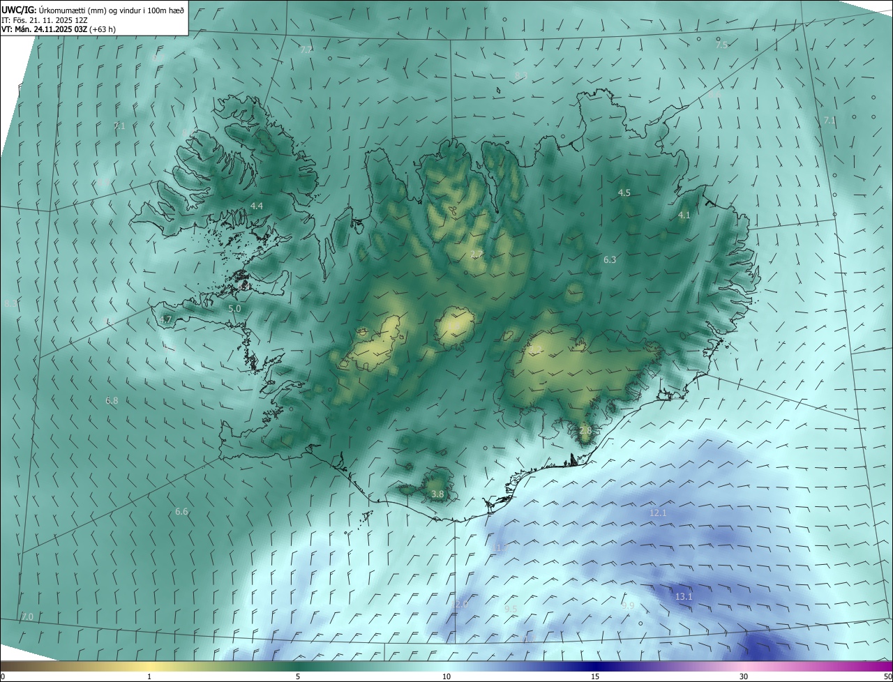Click the 6.3 value in east Iceland
The image size is (893, 682).
pyautogui.click(x=610, y=259)
